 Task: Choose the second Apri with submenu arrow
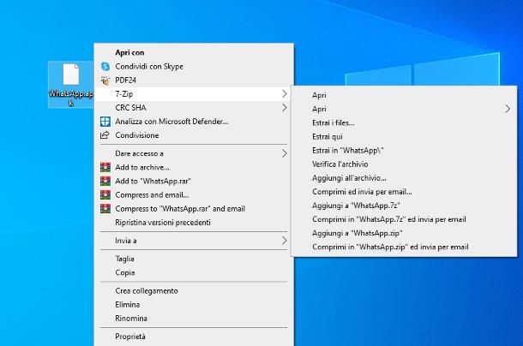(404, 109)
